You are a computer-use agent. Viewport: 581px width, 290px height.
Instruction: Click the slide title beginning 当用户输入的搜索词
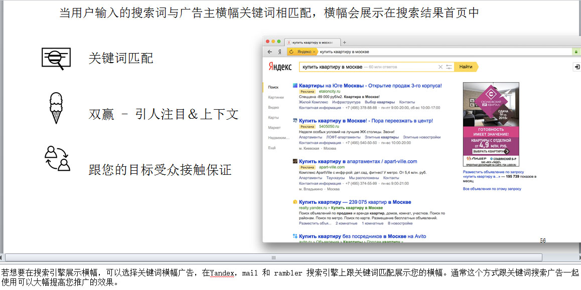[x=269, y=14]
